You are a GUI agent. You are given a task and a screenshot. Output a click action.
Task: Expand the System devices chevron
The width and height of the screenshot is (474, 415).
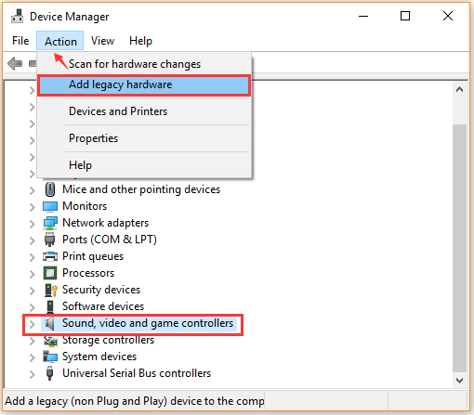[32, 357]
